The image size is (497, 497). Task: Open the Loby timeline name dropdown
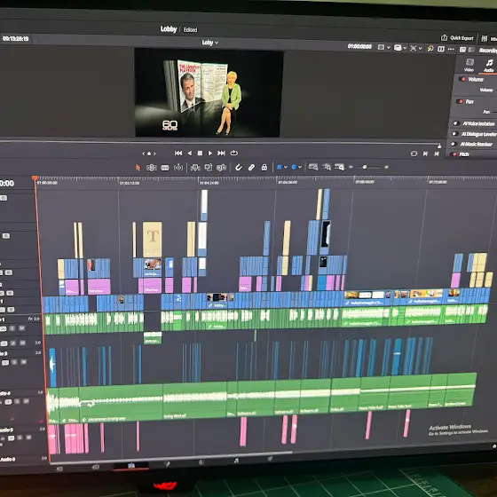pos(210,43)
